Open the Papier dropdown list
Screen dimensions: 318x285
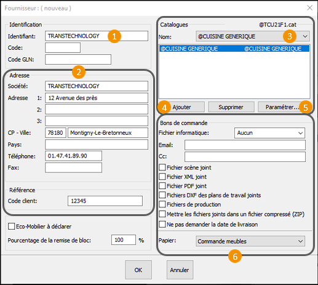pos(250,241)
